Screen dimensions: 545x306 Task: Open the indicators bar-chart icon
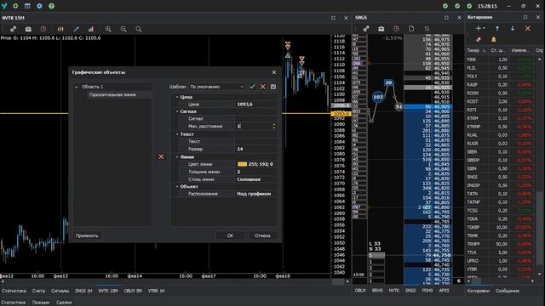coord(91,29)
